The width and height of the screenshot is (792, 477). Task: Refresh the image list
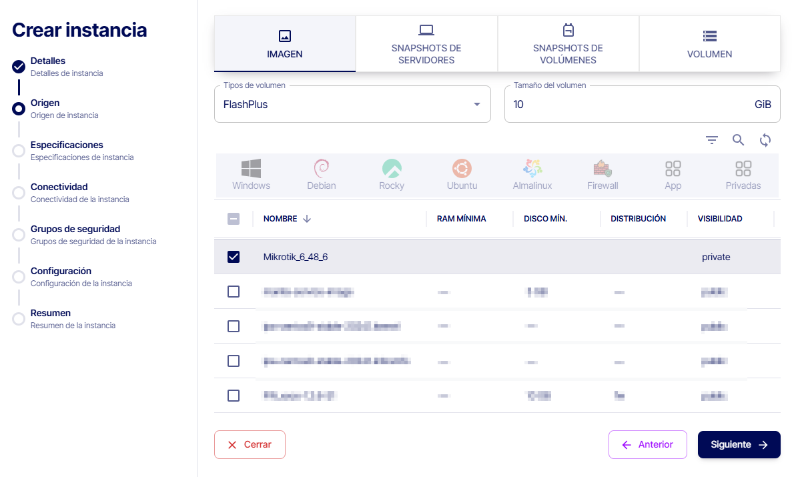(765, 139)
